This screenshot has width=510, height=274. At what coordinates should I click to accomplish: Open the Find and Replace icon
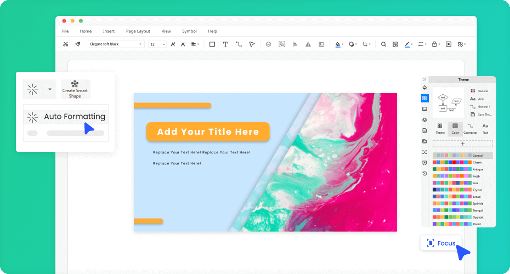point(395,44)
